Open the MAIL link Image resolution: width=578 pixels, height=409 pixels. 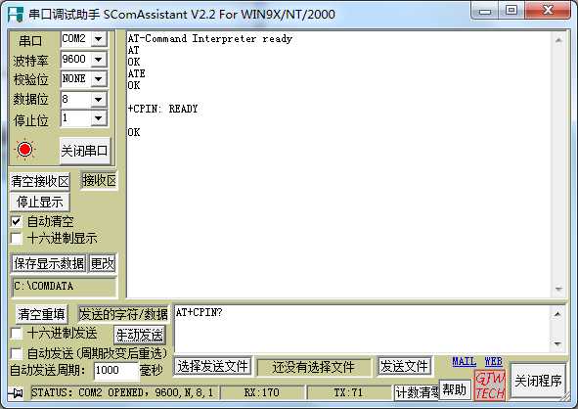coord(464,361)
